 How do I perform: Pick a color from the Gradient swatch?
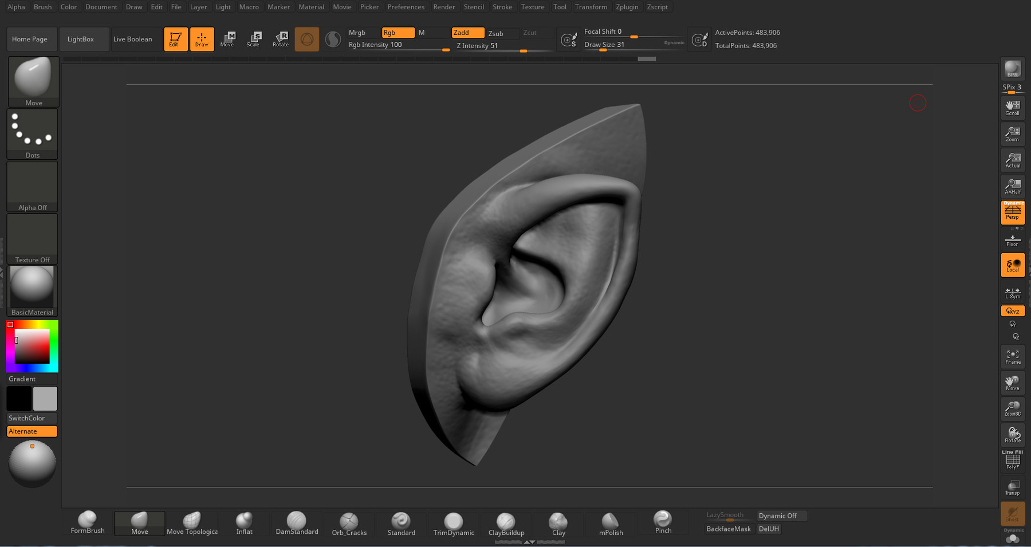tap(32, 347)
